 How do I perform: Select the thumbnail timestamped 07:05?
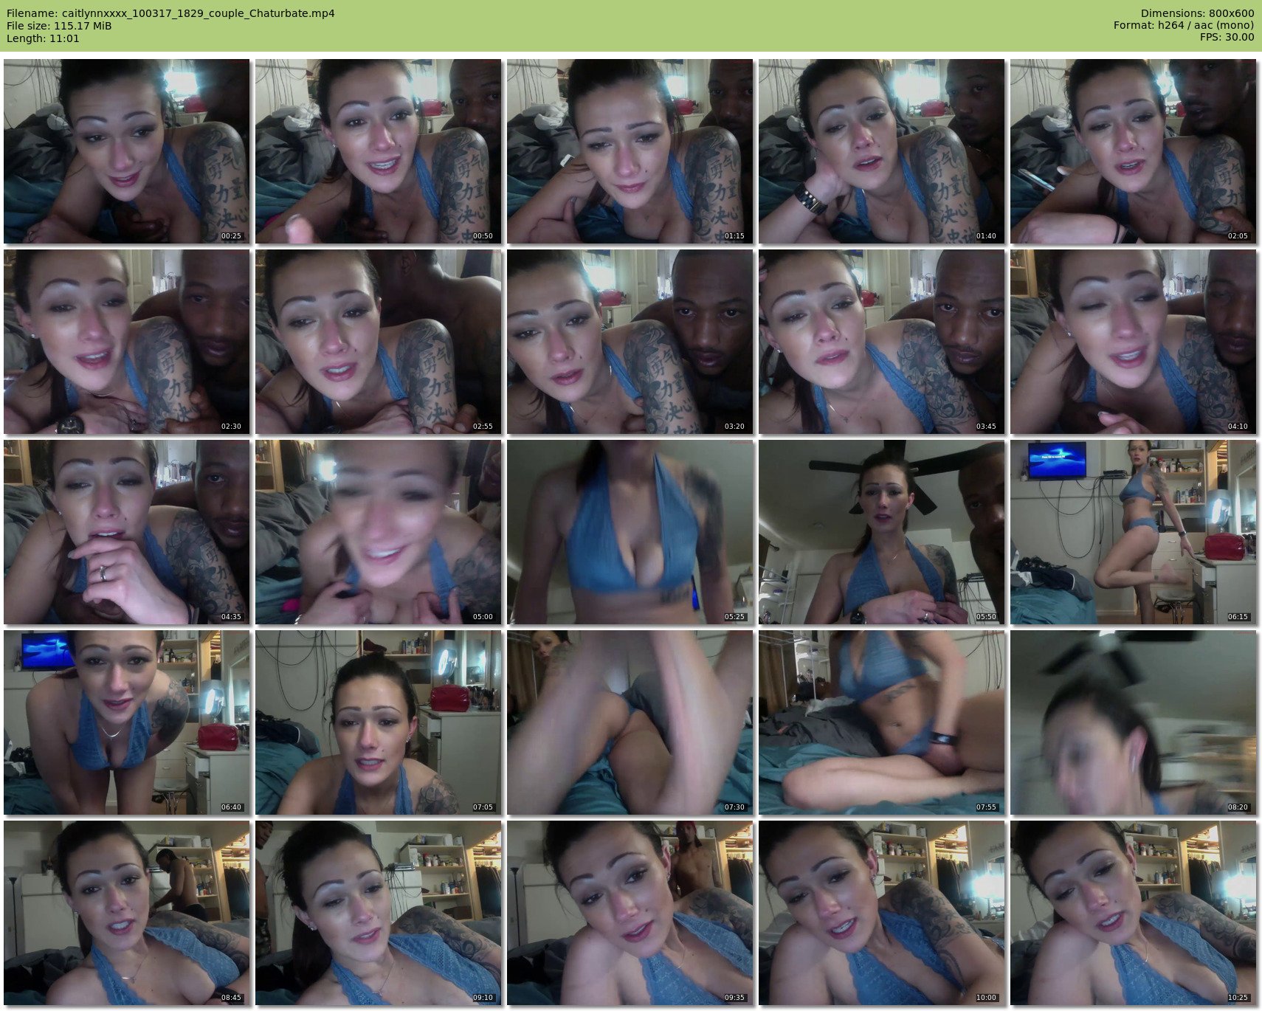click(x=379, y=722)
